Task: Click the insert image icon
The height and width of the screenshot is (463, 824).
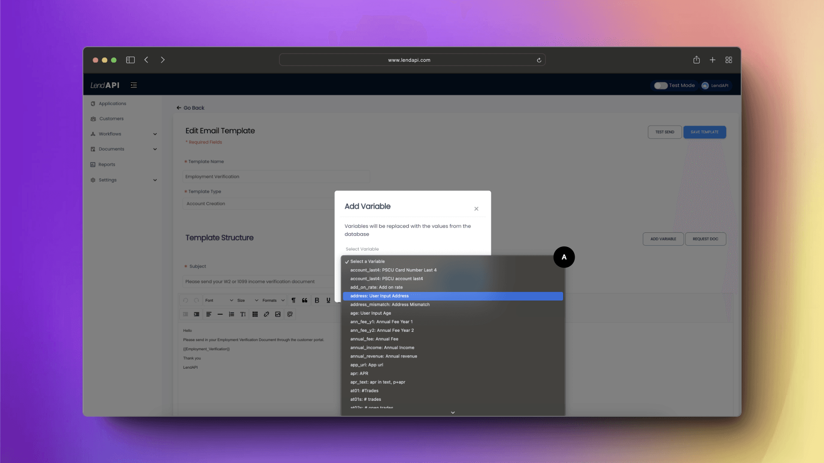Action: 278,314
